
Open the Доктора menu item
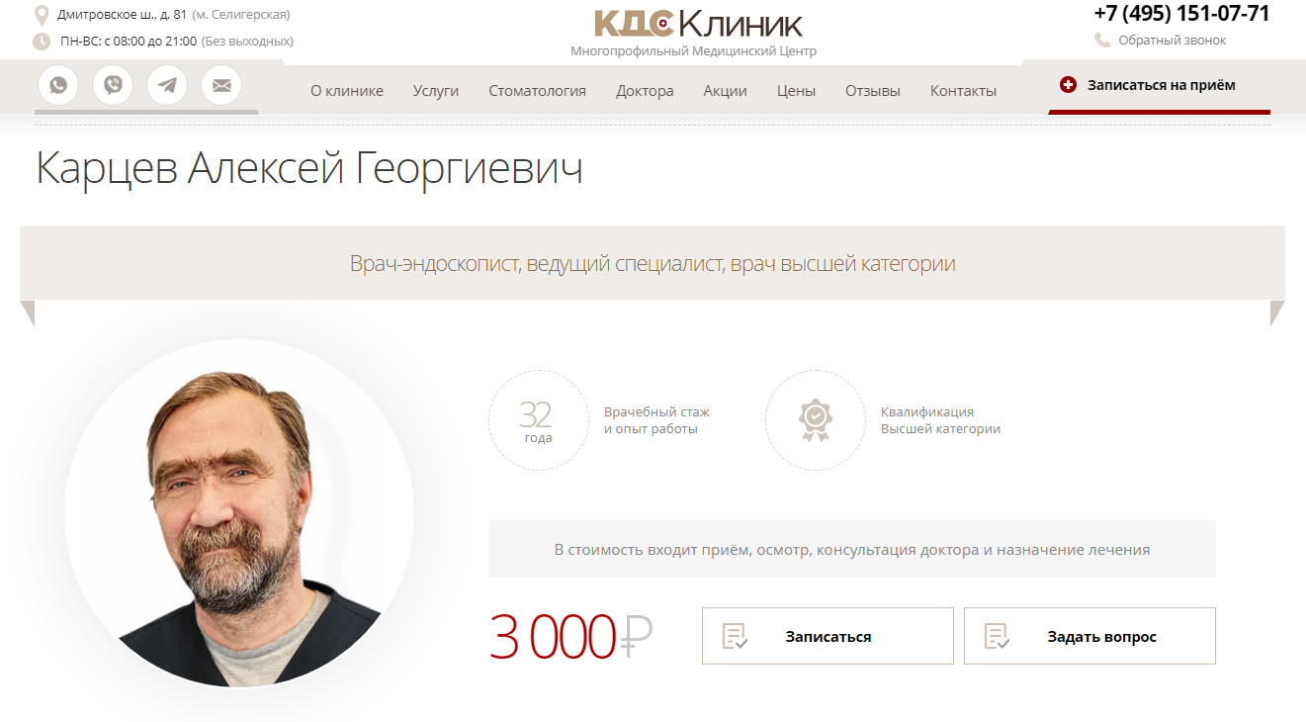645,91
